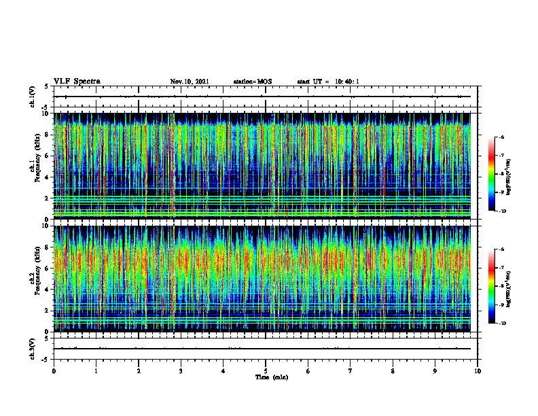Click the ch.1 frequency tick label "4"

pos(48,177)
